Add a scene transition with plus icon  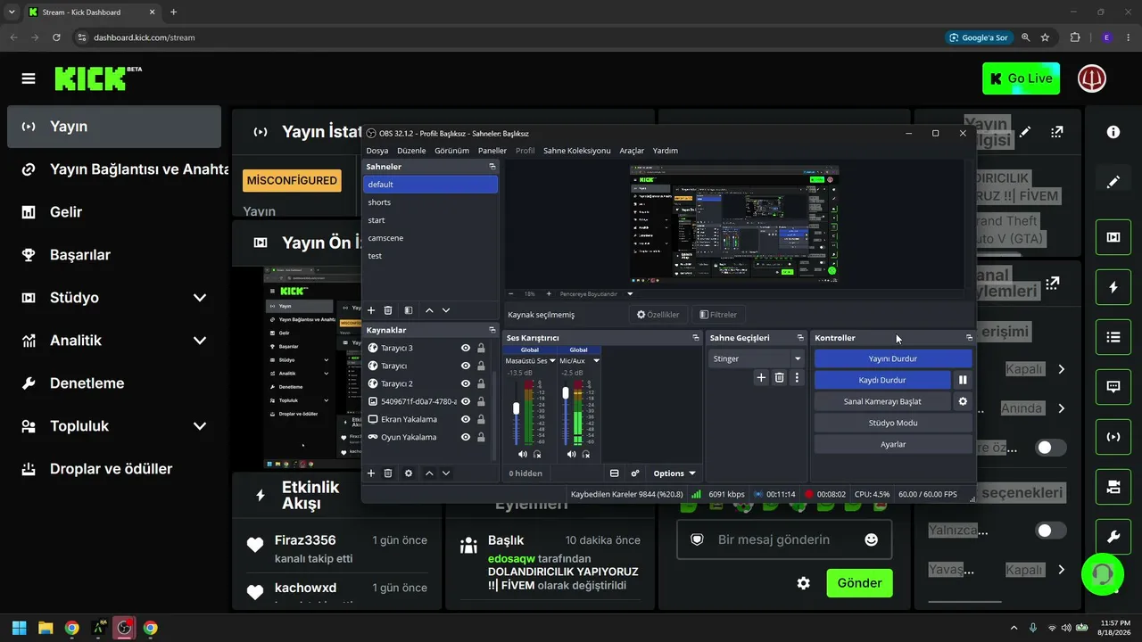(761, 378)
